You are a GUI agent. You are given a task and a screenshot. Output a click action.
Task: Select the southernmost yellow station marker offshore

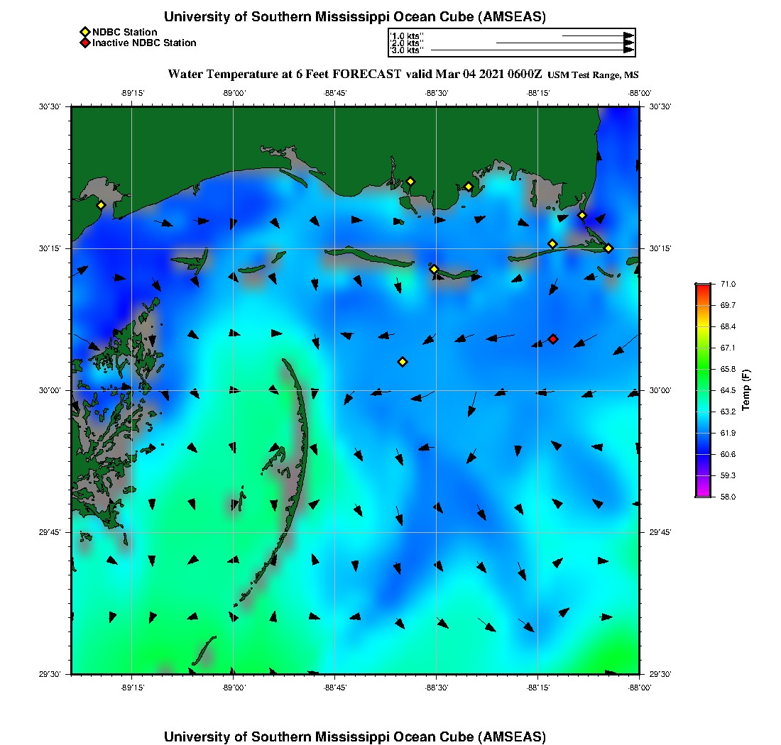(403, 362)
